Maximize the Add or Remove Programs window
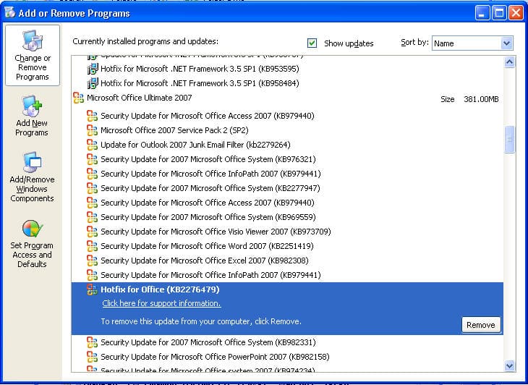The height and width of the screenshot is (385, 528). 499,13
